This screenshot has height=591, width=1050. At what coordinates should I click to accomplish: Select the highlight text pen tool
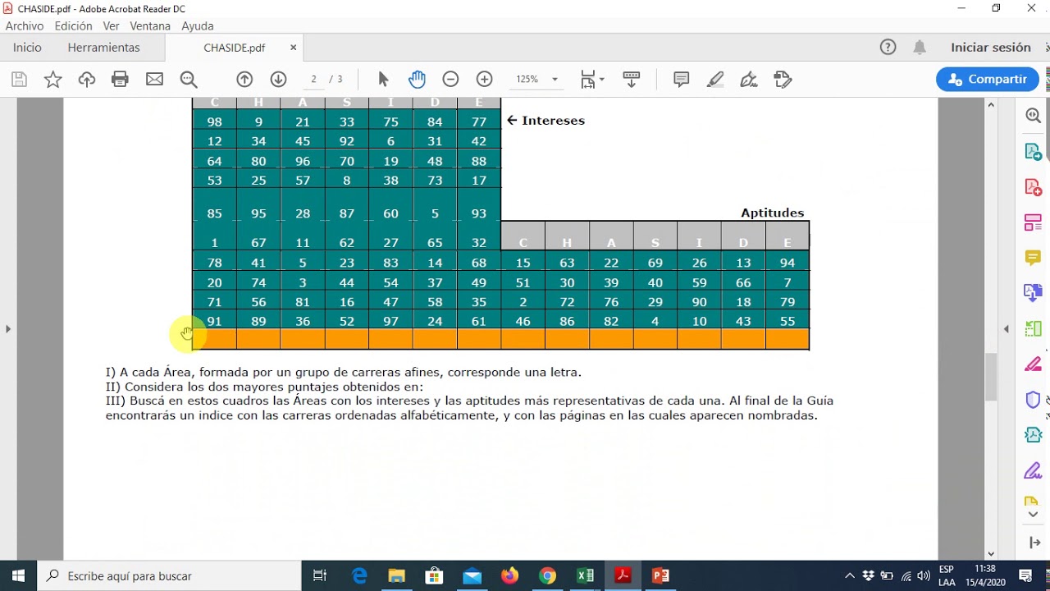tap(715, 80)
